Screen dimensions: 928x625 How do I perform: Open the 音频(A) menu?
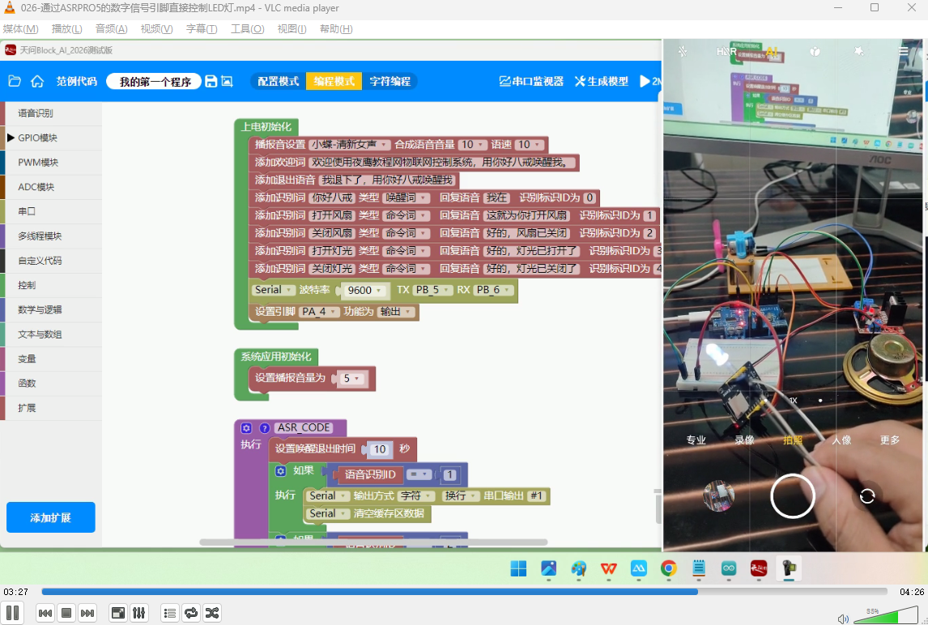[111, 28]
